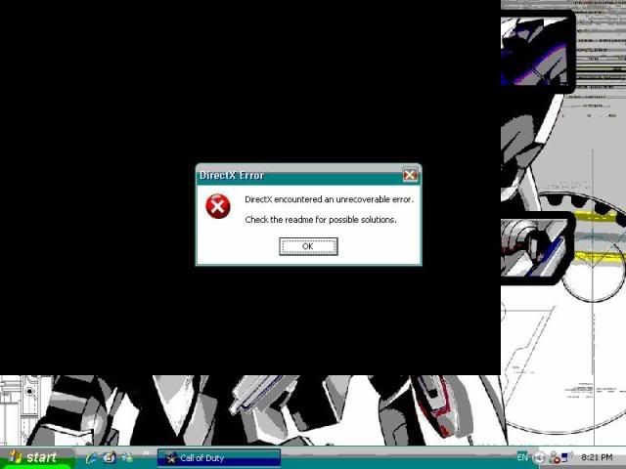Click the tray icon with red badge
Screen dimensions: 626x469
tap(555, 457)
